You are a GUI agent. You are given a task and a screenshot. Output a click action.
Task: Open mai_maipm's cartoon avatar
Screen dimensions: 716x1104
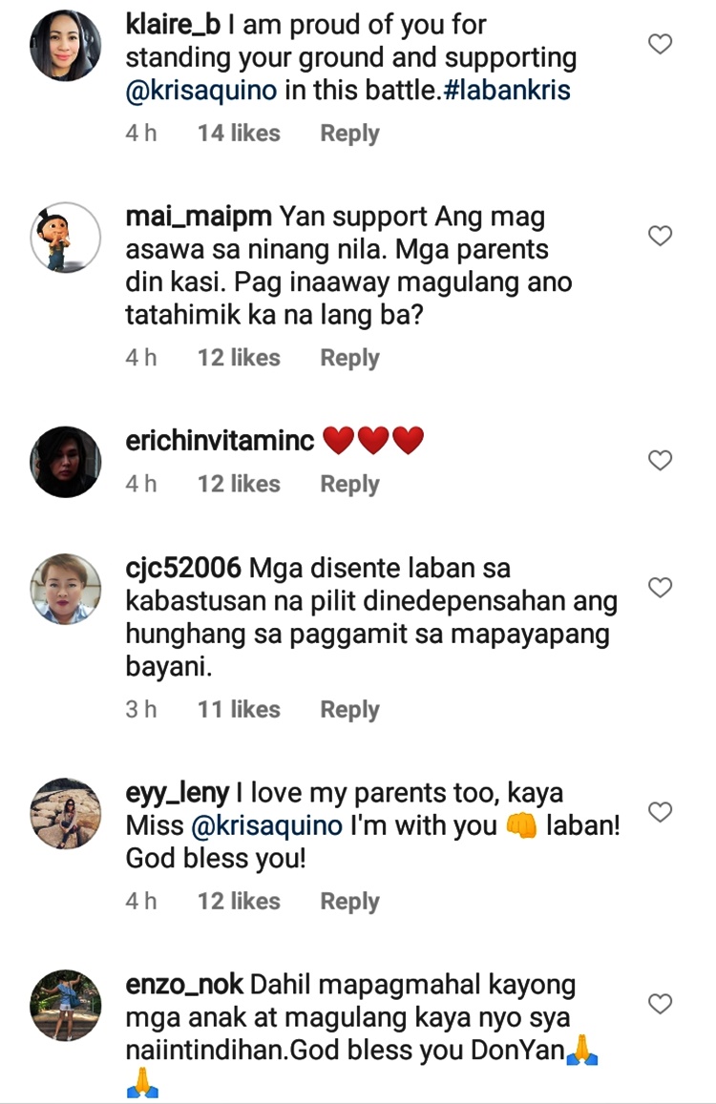click(x=66, y=238)
